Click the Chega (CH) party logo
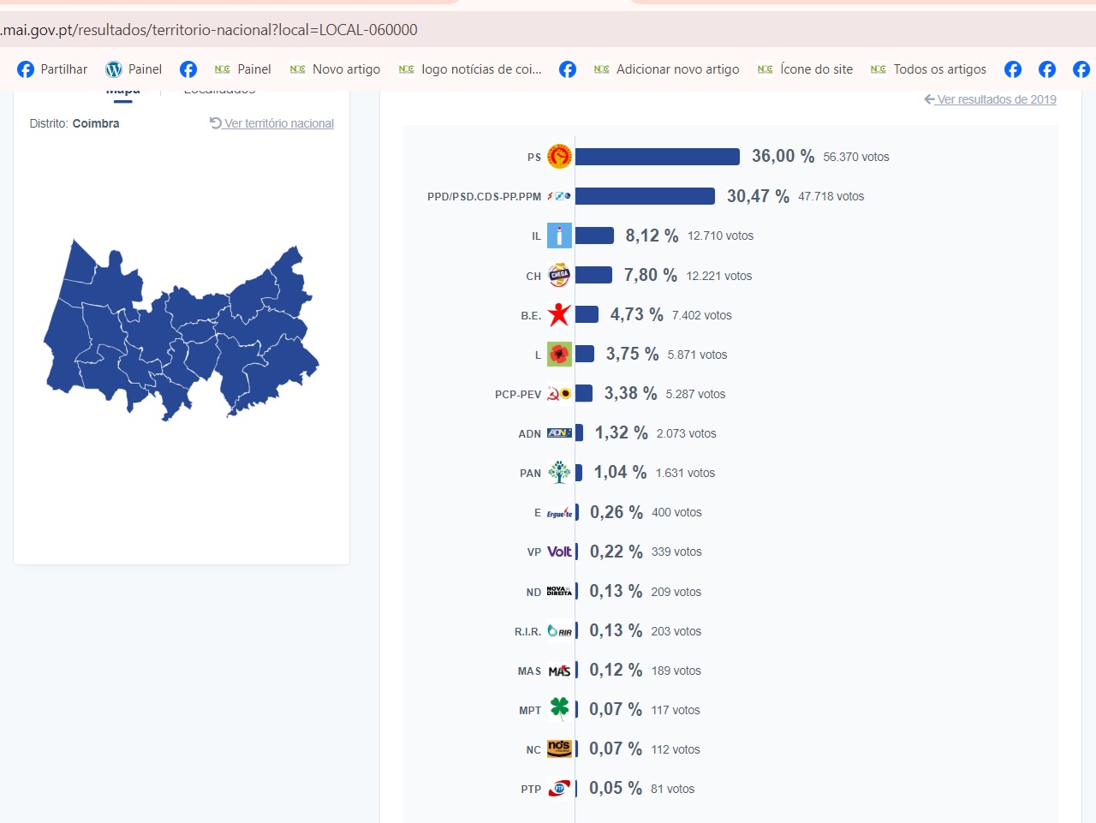 (x=559, y=275)
